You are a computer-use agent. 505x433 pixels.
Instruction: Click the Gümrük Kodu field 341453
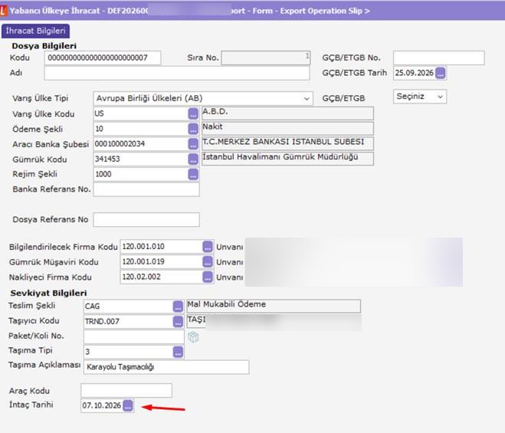[x=141, y=159]
